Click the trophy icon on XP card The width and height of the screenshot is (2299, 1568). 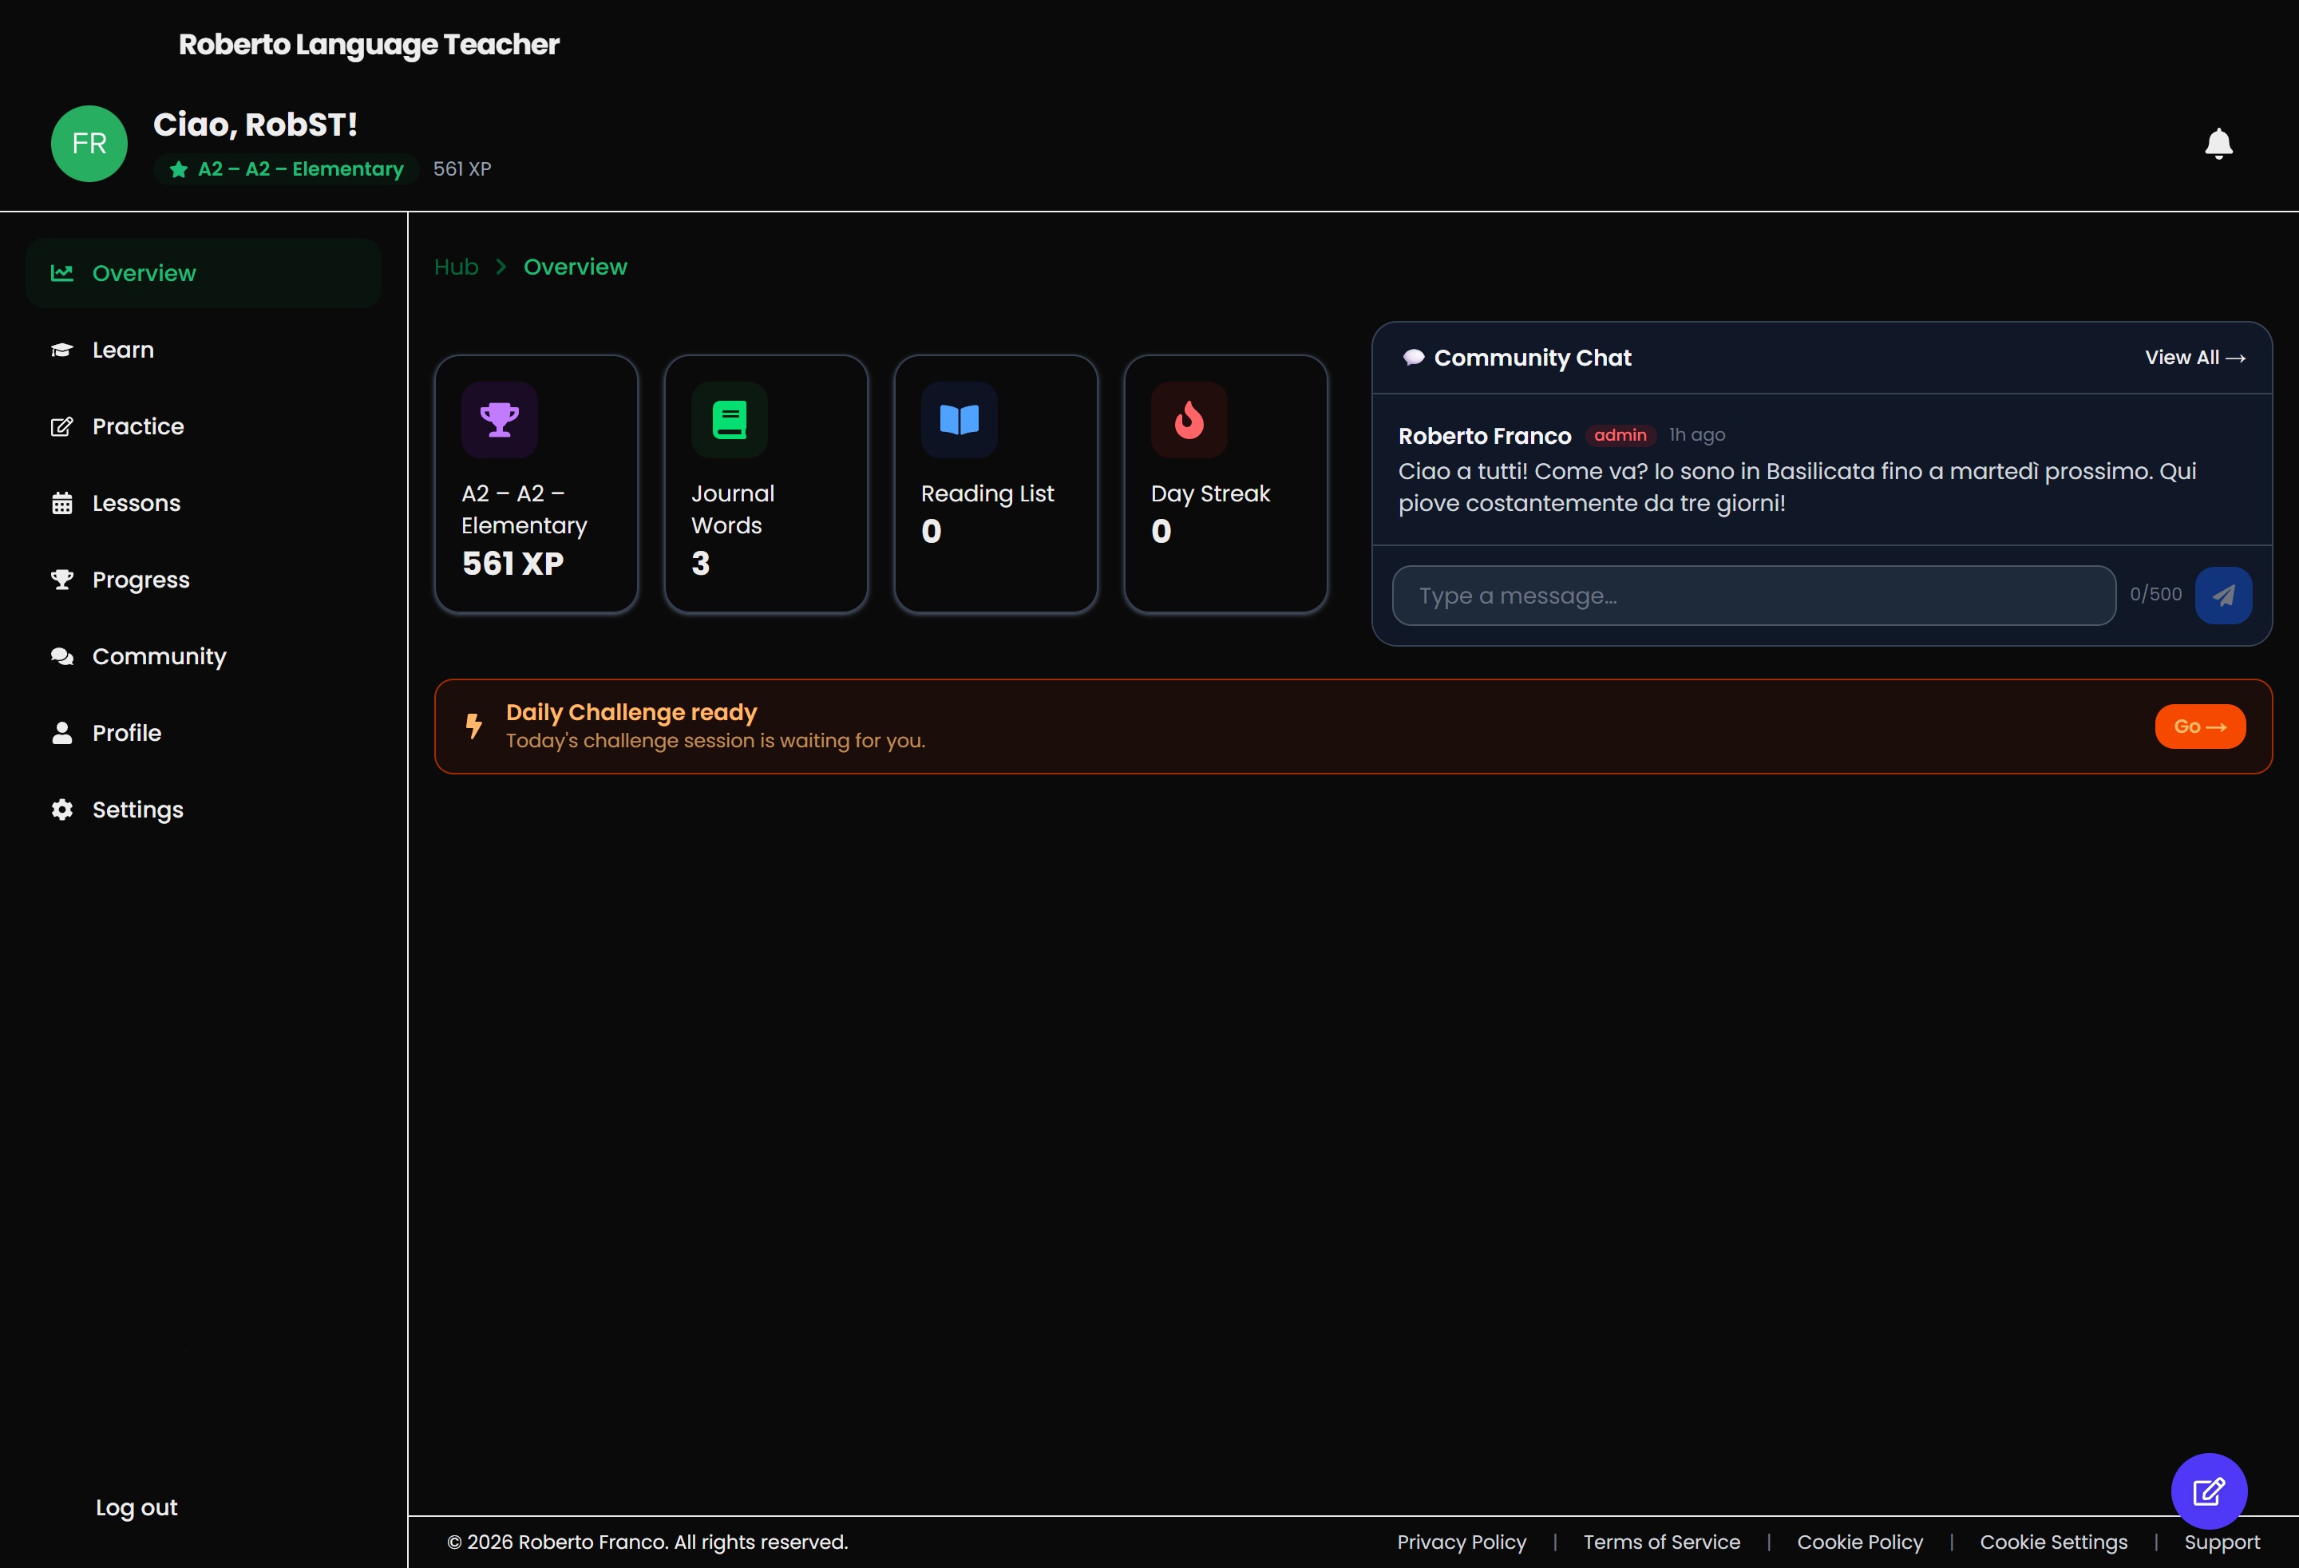tap(500, 419)
